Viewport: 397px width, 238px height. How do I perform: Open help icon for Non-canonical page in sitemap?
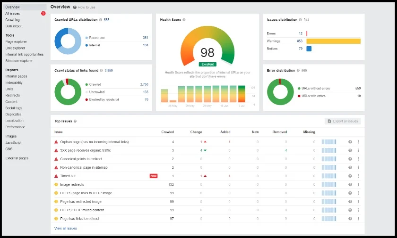point(350,167)
